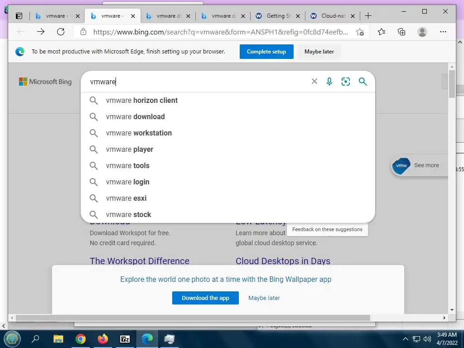The width and height of the screenshot is (464, 348).
Task: Decline wallpaper app with Maybe later
Action: click(264, 298)
